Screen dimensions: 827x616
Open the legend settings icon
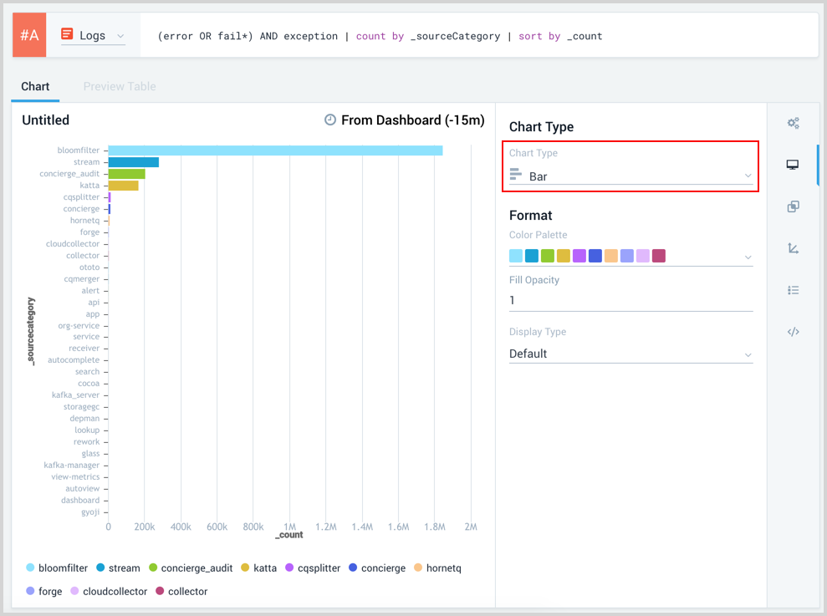point(793,290)
